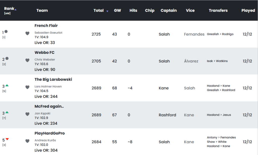Viewport: 258px width, 155px height.
Task: Click heart icon beside PlayHardGoPro
Action: (x=27, y=141)
